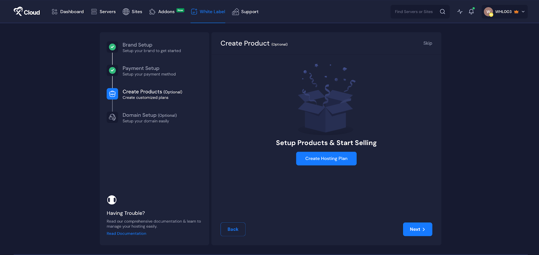Open the notifications bell
The height and width of the screenshot is (255, 539).
point(471,12)
